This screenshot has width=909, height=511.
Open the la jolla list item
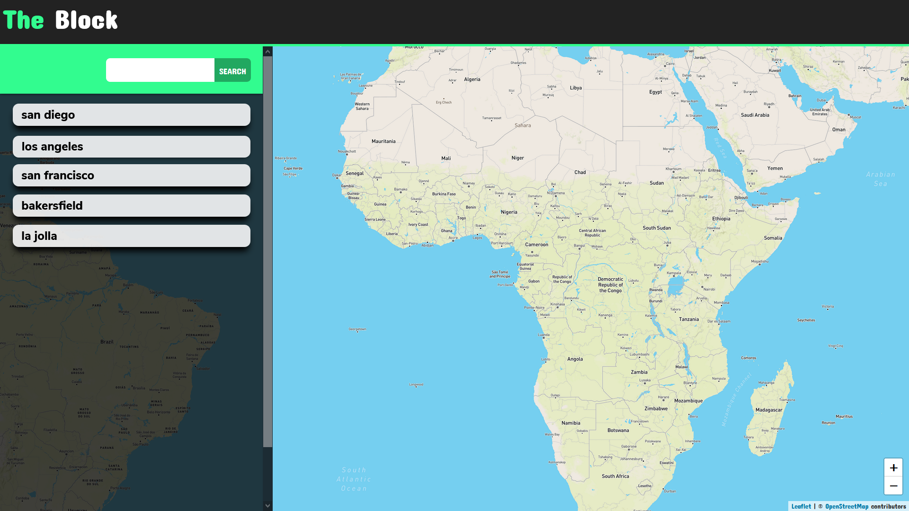131,236
